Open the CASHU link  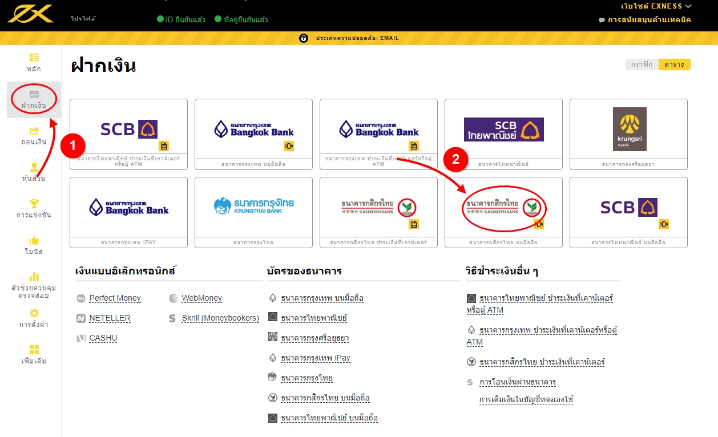tap(103, 338)
